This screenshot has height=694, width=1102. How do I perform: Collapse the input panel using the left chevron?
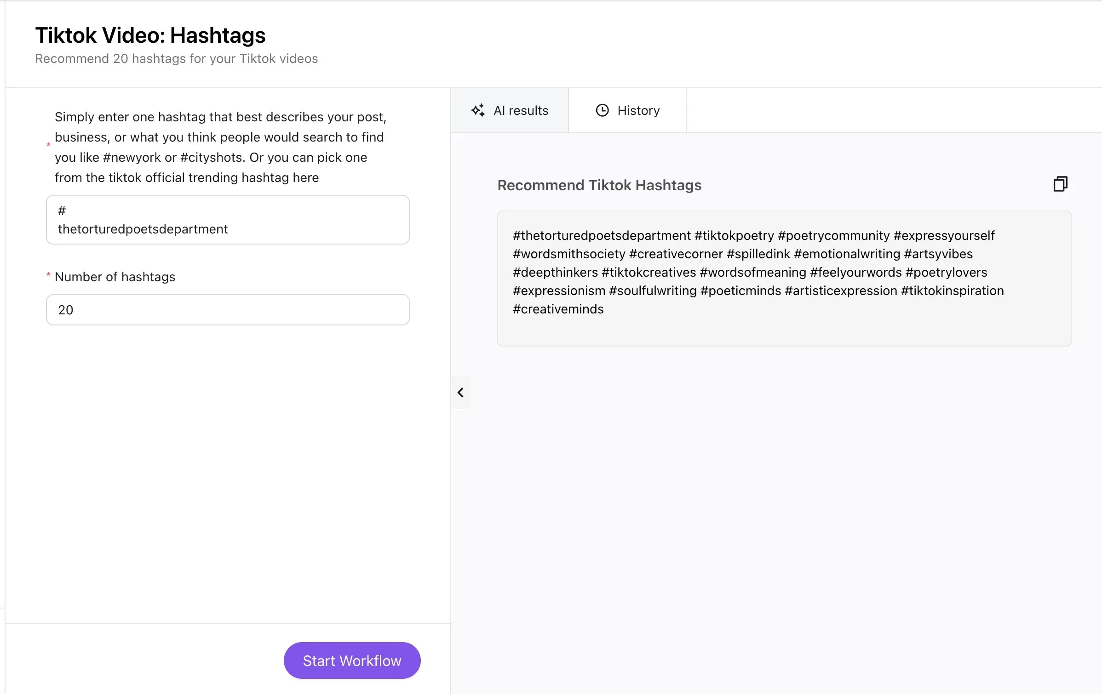pyautogui.click(x=460, y=392)
